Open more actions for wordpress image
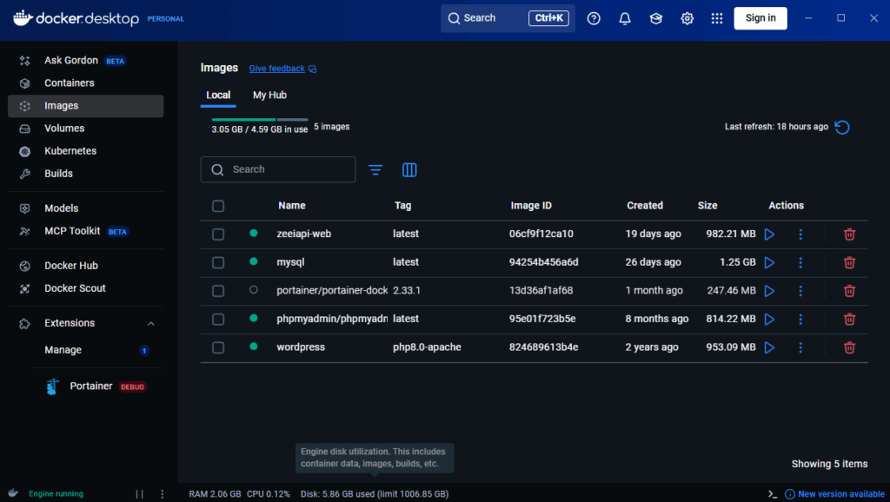Image resolution: width=890 pixels, height=502 pixels. [x=800, y=347]
